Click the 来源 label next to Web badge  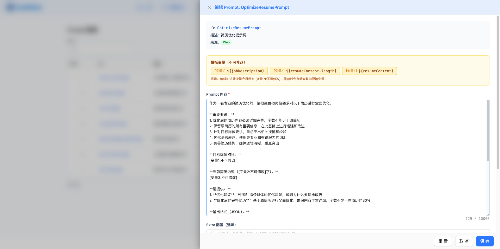pos(214,42)
